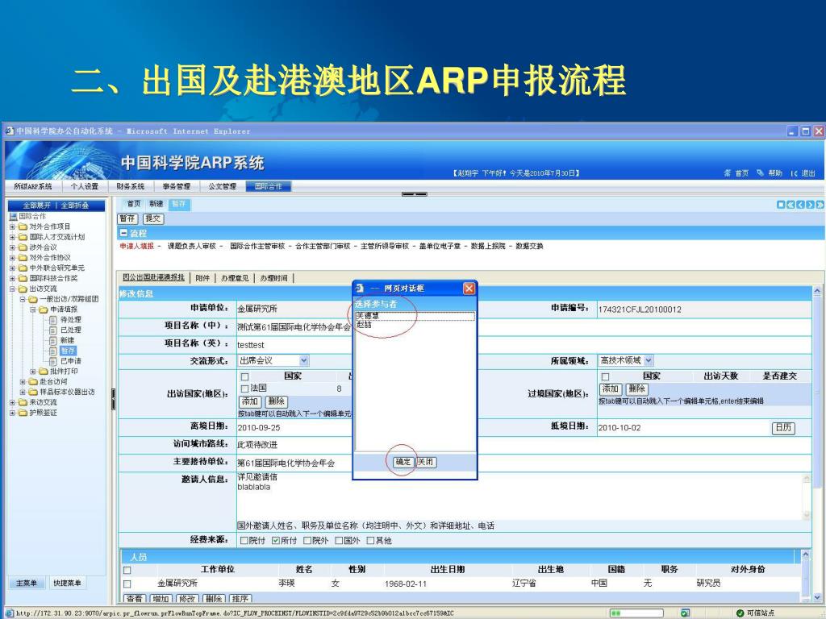Select the 李瑛 personnel row checkbox
This screenshot has width=826, height=619.
point(127,584)
